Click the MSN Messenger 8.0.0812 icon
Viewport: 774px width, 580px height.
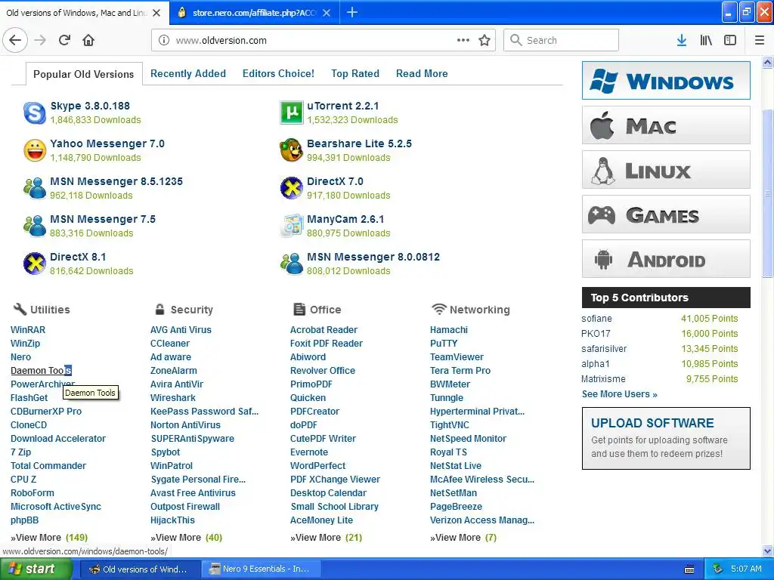pyautogui.click(x=291, y=264)
